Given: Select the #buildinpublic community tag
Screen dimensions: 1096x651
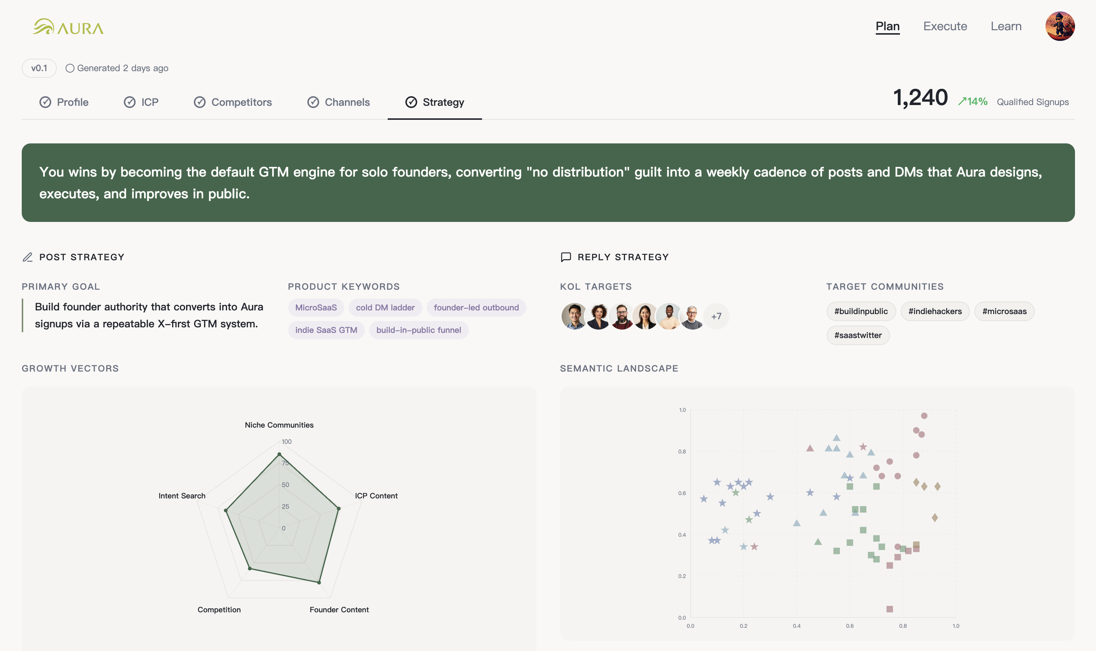Looking at the screenshot, I should 861,311.
